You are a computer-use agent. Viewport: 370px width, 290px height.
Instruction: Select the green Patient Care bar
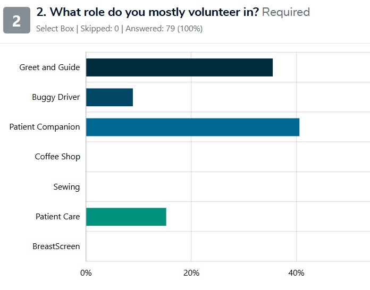pos(126,217)
